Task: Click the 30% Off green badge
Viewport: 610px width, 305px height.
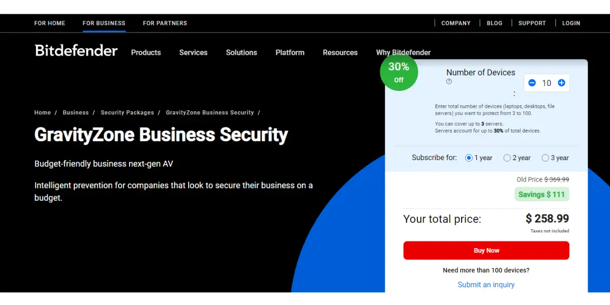Action: 399,72
